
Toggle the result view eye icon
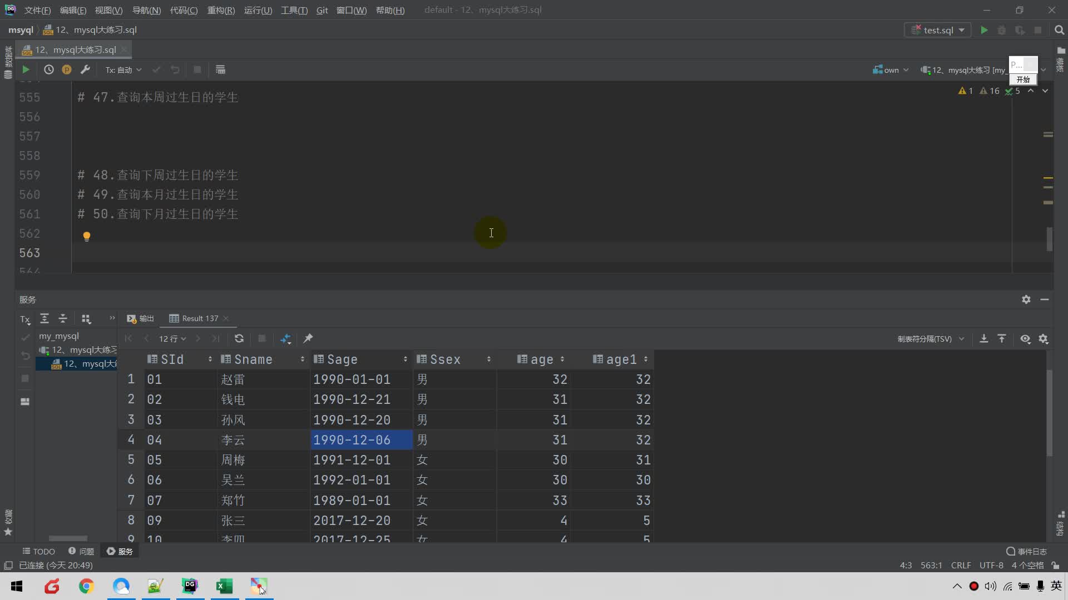pos(1025,338)
